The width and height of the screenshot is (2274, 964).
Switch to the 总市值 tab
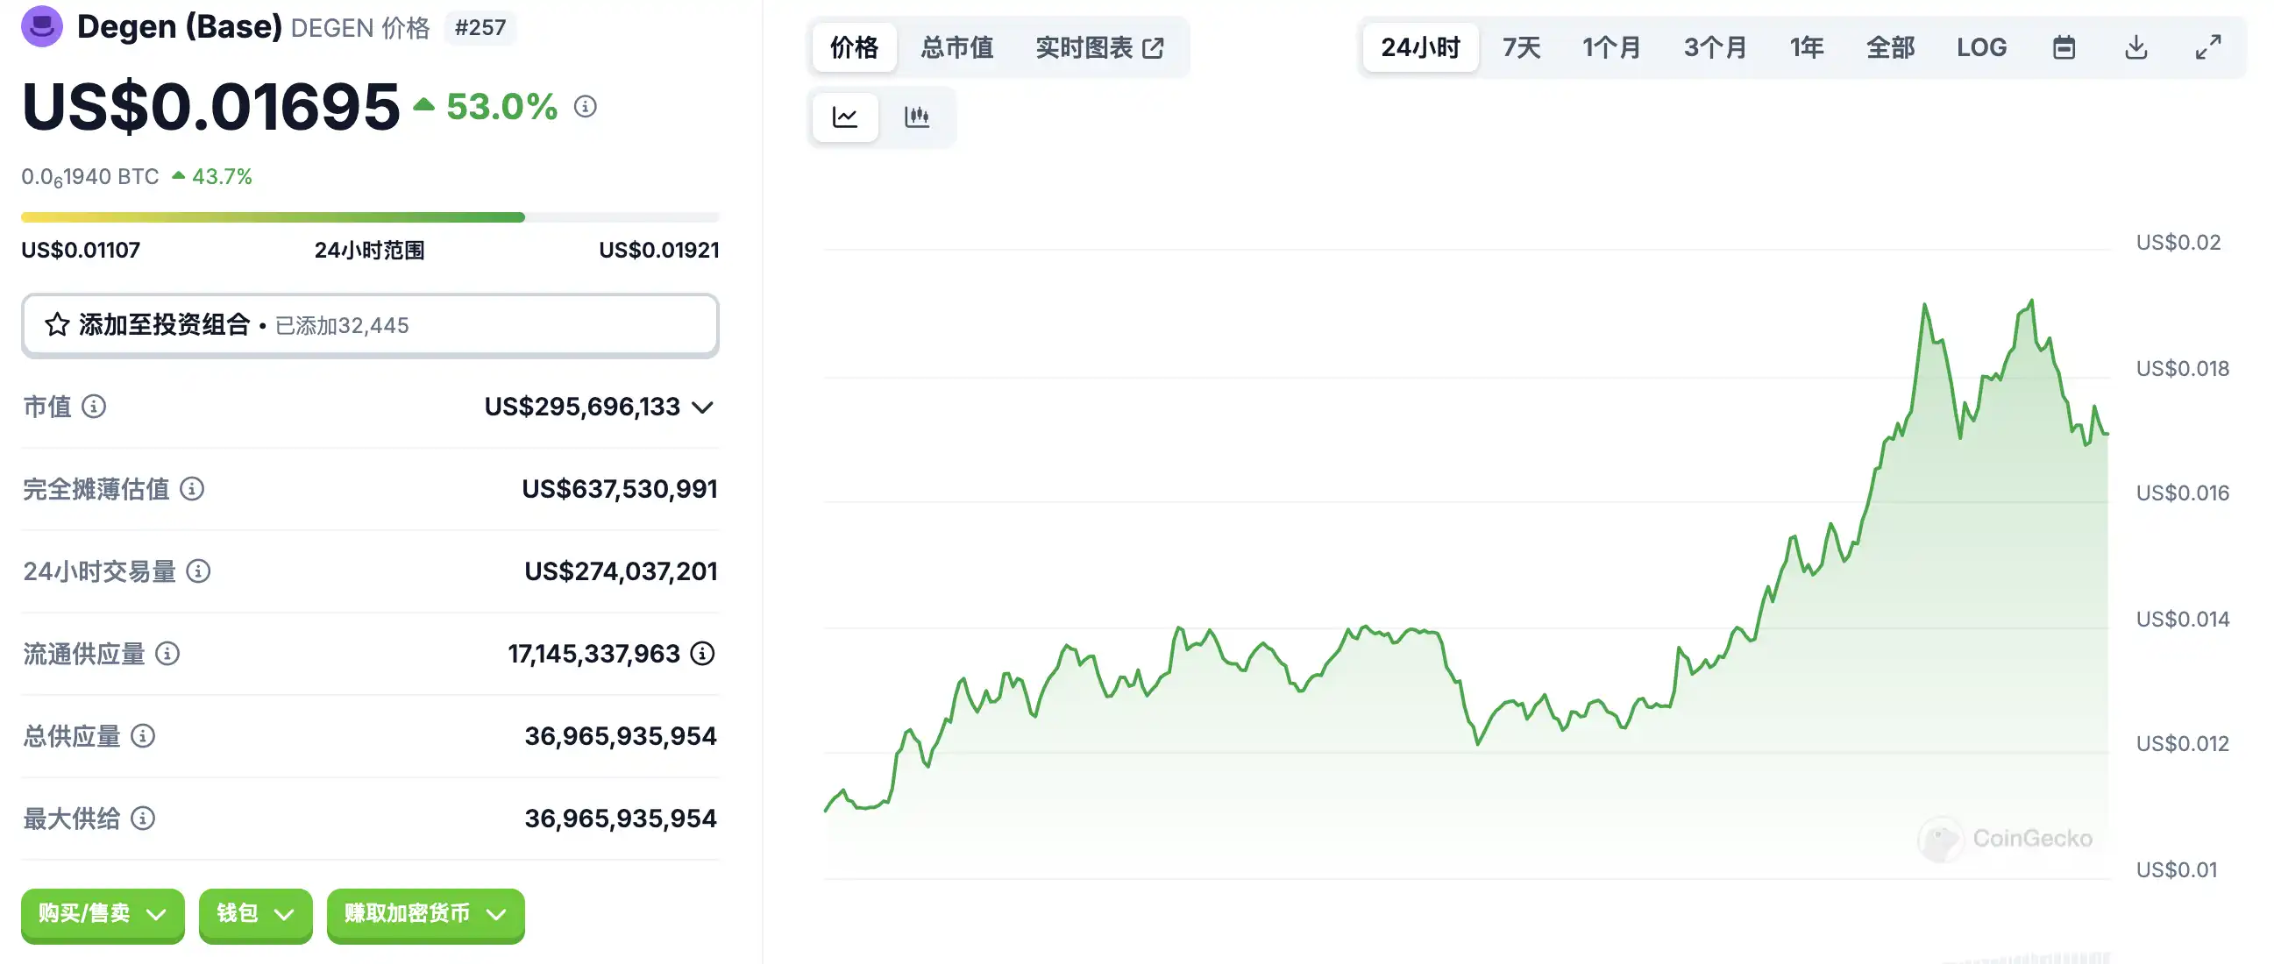click(957, 47)
